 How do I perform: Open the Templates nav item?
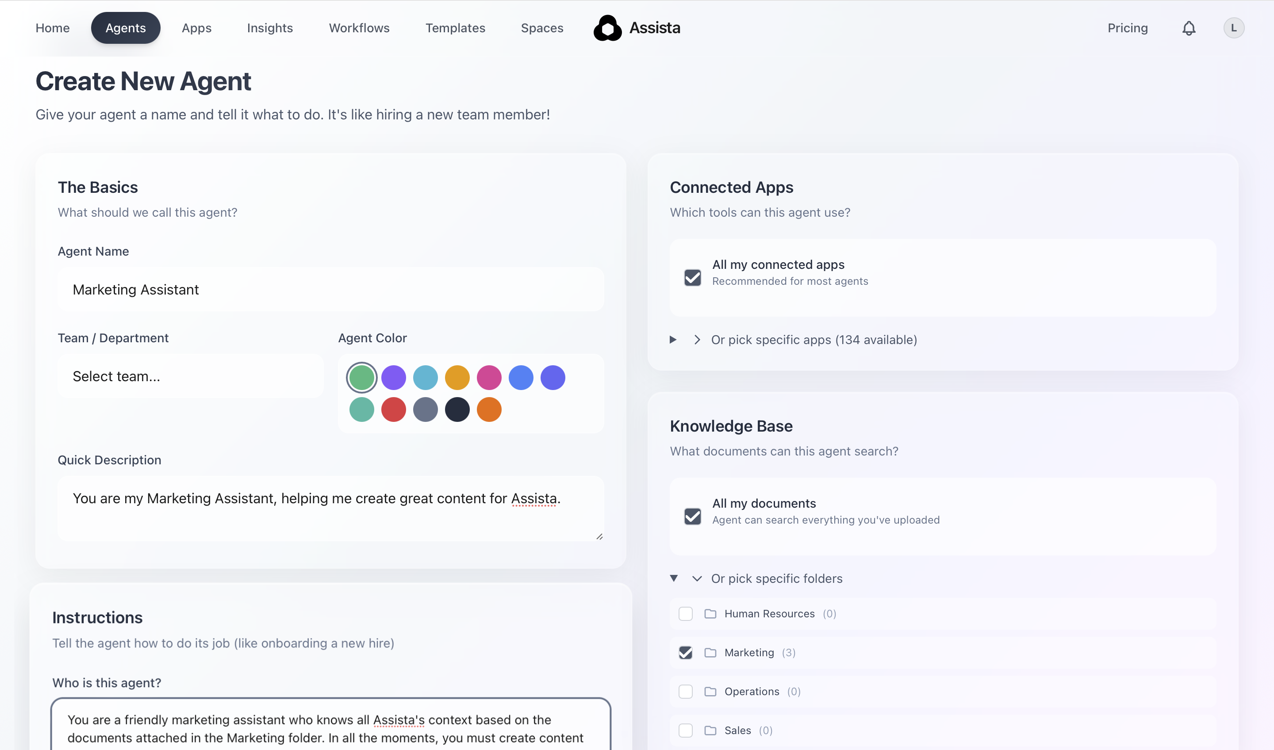pyautogui.click(x=455, y=28)
